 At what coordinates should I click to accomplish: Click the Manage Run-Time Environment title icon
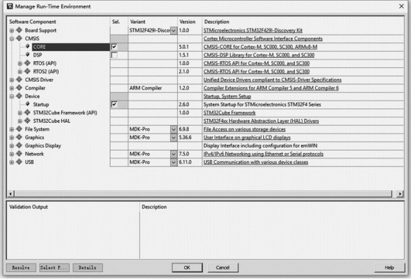point(10,6)
